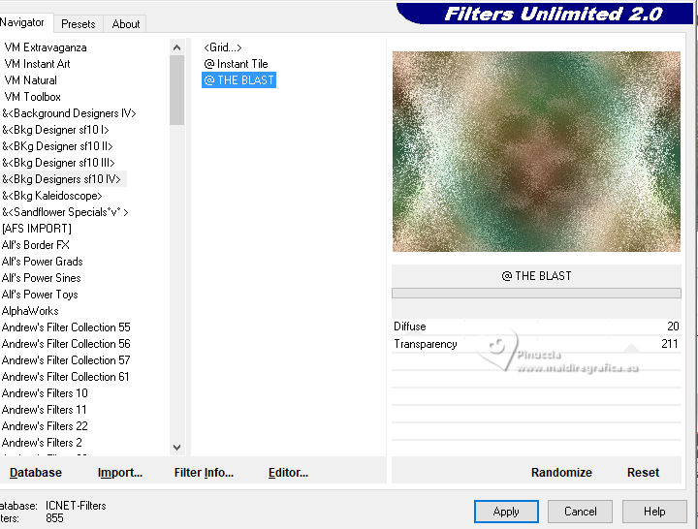Select &<Bkg Designer sf10 III> category
The height and width of the screenshot is (529, 698).
click(x=58, y=163)
